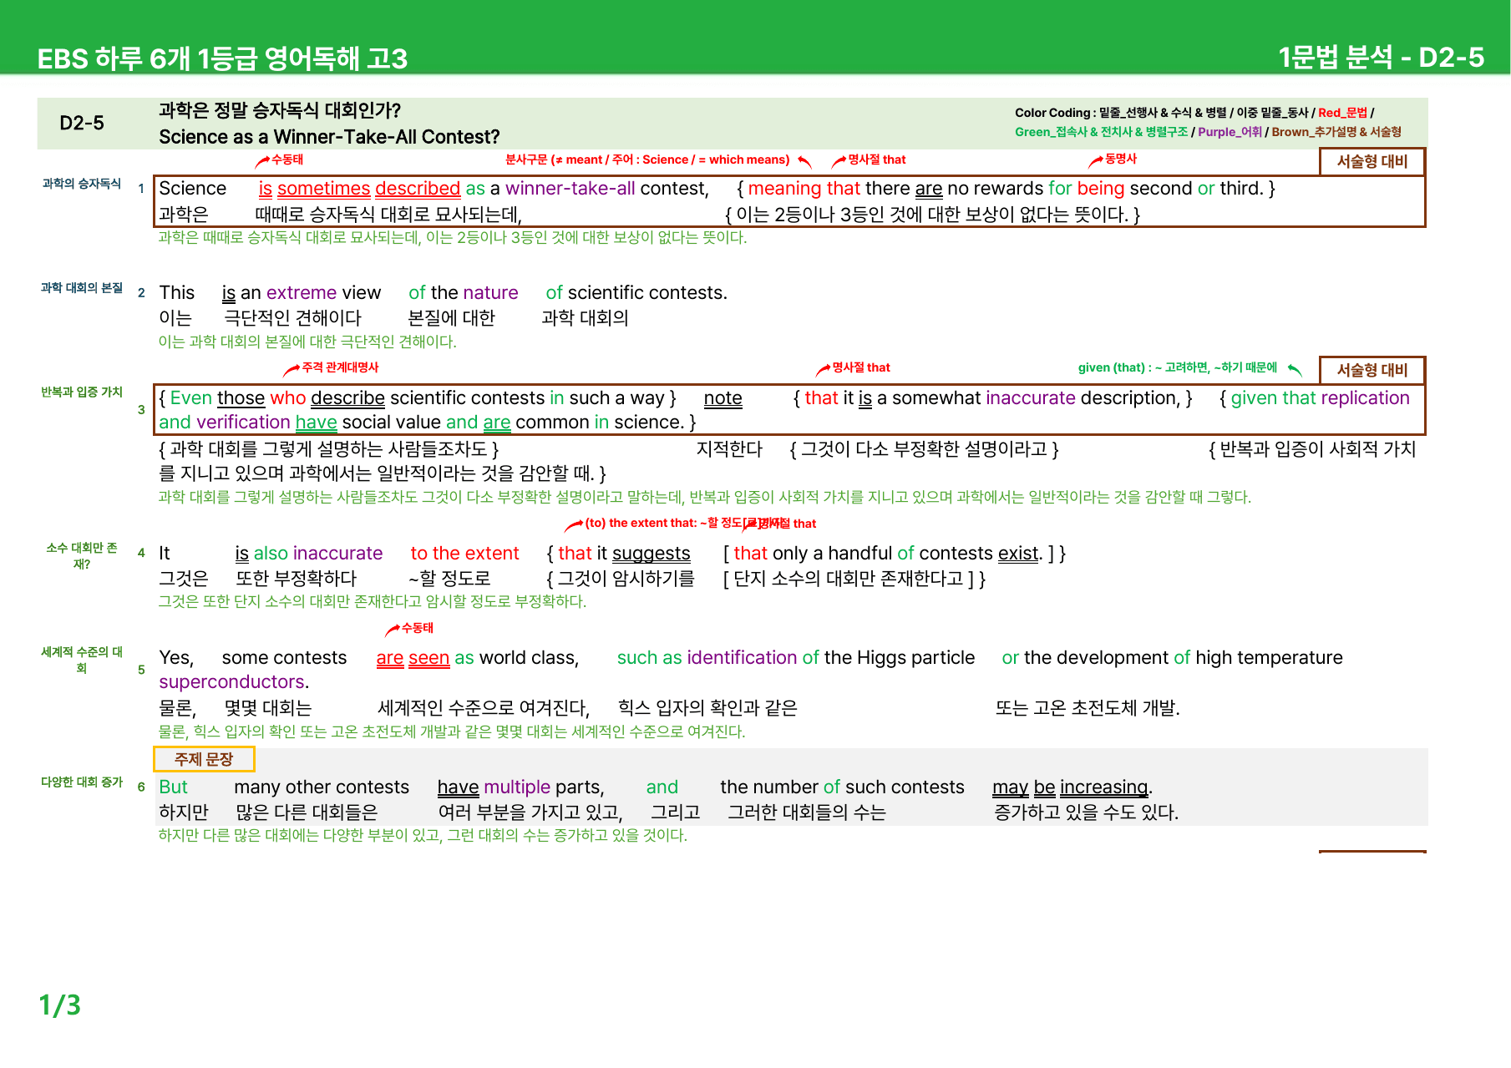
Task: Click the green phrase 'given that replication'
Action: 1321,398
